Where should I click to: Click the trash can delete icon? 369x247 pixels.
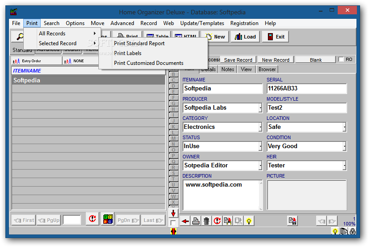tap(206, 221)
